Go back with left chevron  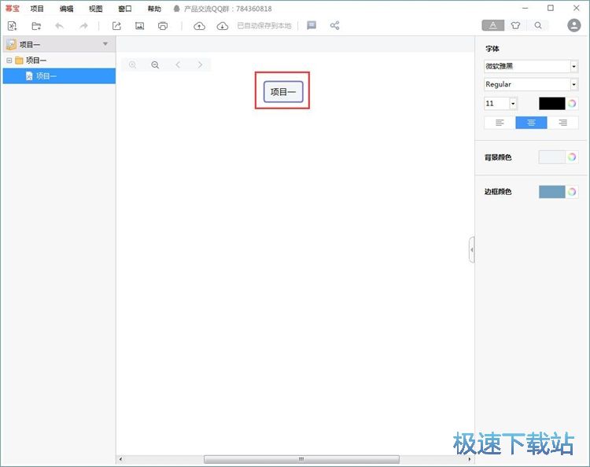(178, 64)
